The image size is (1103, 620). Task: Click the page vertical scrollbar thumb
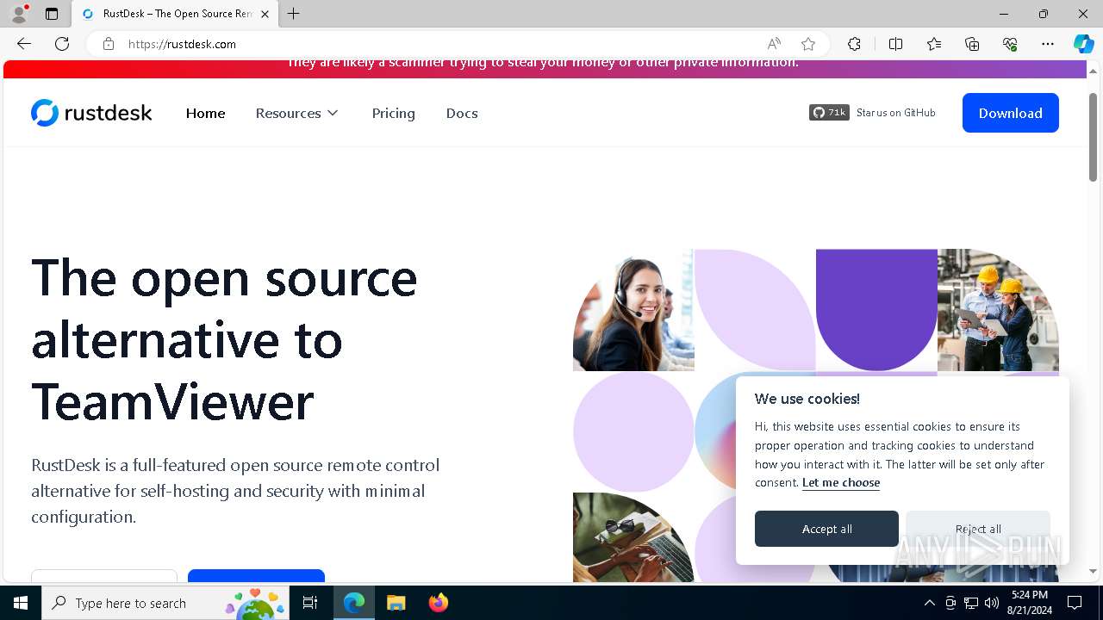1094,136
